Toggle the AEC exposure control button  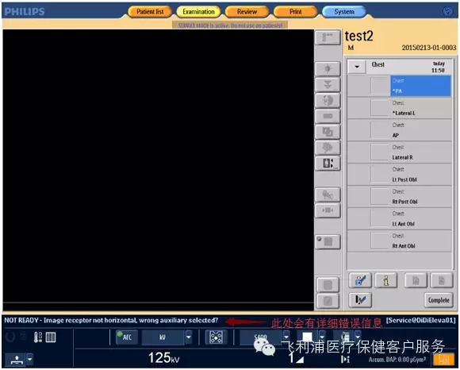click(126, 337)
